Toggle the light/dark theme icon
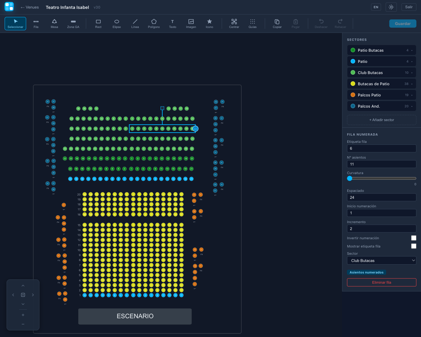421x337 pixels. point(391,7)
